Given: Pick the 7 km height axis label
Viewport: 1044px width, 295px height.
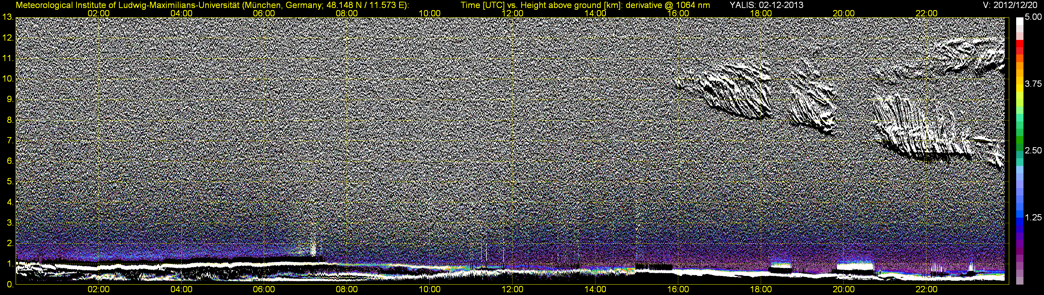Looking at the screenshot, I should tap(10, 141).
